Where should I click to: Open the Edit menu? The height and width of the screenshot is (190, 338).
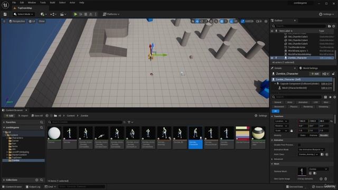(22, 3)
